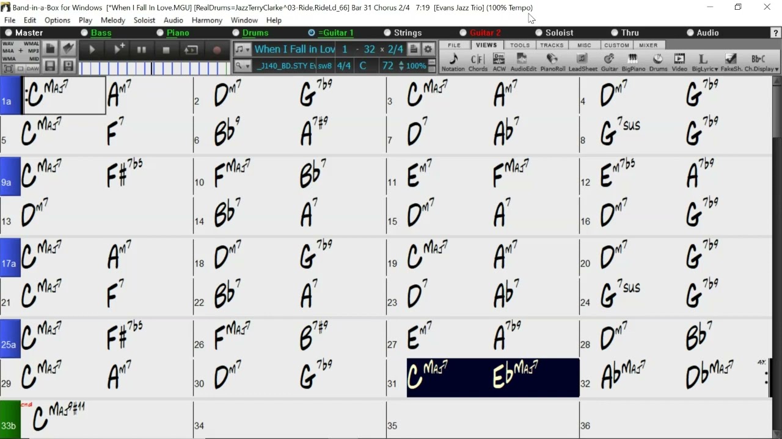The width and height of the screenshot is (782, 439).
Task: Pause song playback
Action: tap(141, 50)
